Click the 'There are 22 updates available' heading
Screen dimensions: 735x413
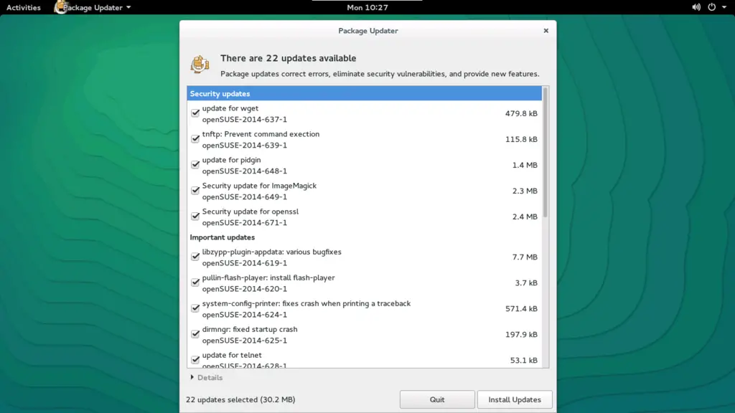289,58
